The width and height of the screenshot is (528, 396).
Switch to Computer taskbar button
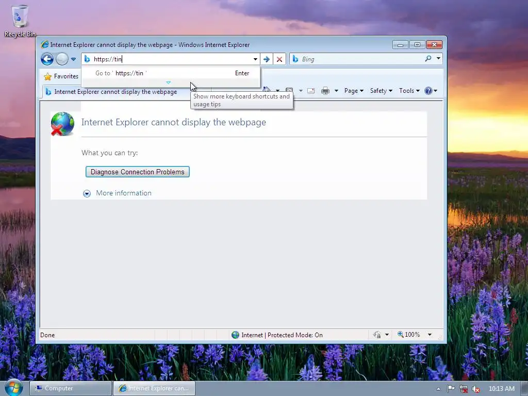click(70, 388)
